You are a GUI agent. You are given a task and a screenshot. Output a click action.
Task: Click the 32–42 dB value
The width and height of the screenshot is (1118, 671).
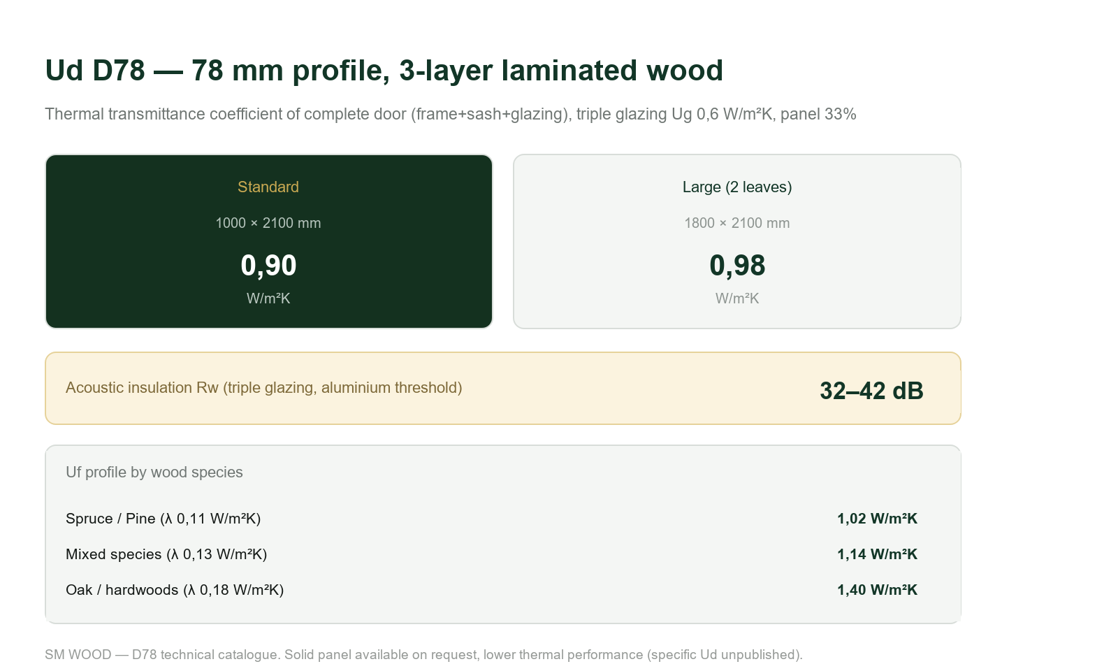point(871,391)
